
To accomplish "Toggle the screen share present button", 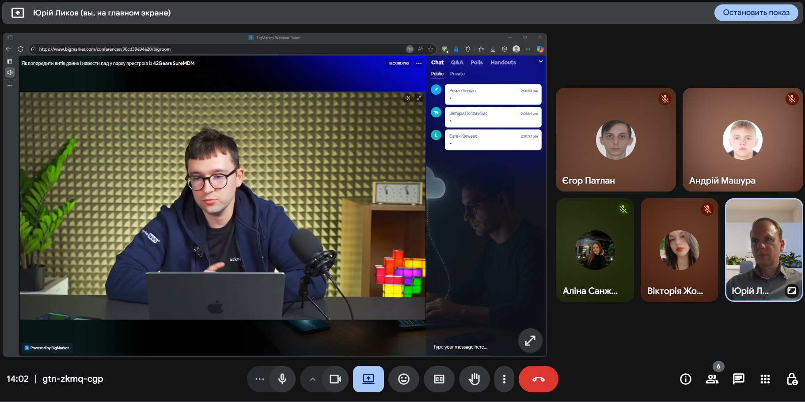I will [368, 379].
